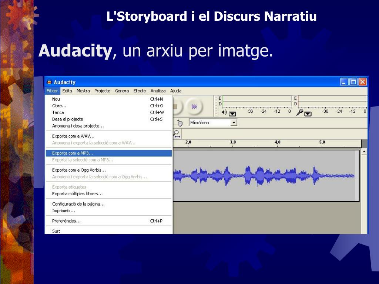Choose Surt to quit Audacity

(x=109, y=231)
